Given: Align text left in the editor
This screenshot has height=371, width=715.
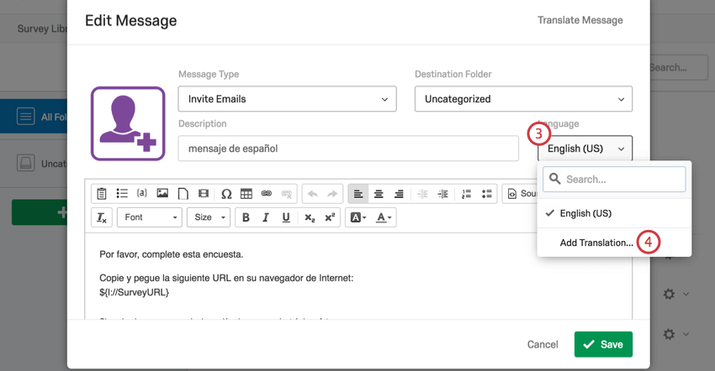Looking at the screenshot, I should (358, 194).
